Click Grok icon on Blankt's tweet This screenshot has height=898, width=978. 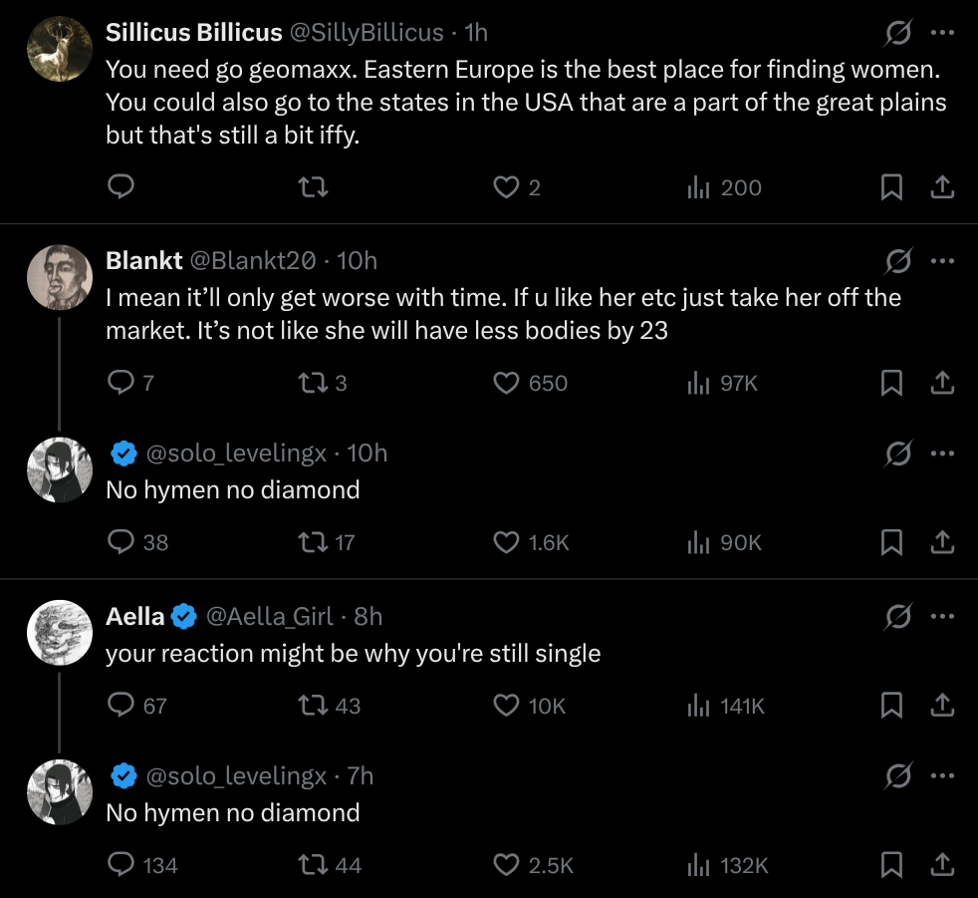point(897,261)
